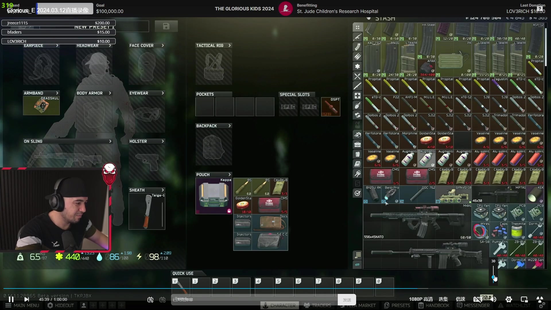Screen dimensions: 551x310
Task: Click the save preset floppy disk icon
Action: (x=166, y=26)
